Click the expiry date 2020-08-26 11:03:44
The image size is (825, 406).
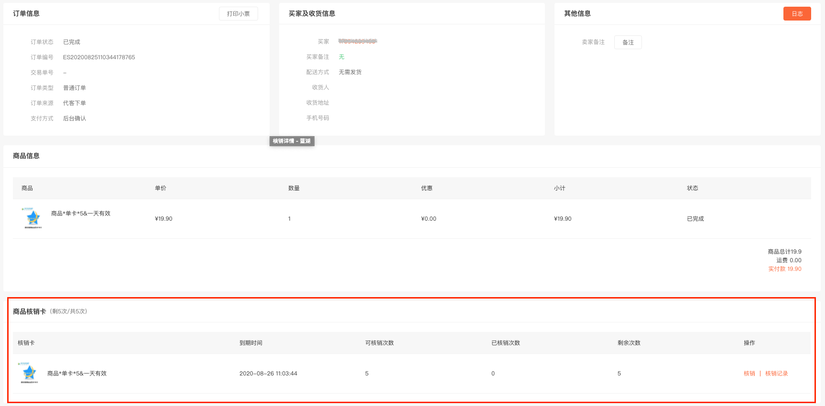click(268, 374)
